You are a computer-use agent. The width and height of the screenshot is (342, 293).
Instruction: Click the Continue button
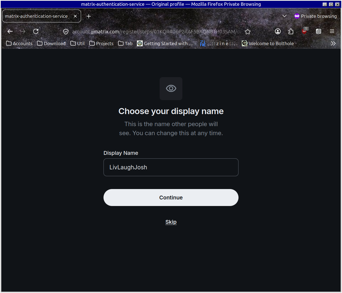click(x=171, y=198)
